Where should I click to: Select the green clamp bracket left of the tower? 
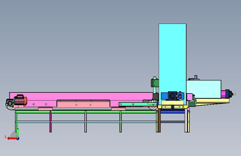click(x=155, y=83)
